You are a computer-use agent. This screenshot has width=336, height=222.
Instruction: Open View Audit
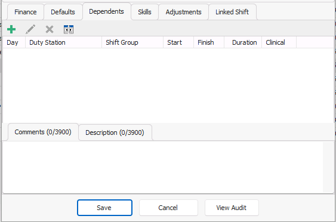232,208
